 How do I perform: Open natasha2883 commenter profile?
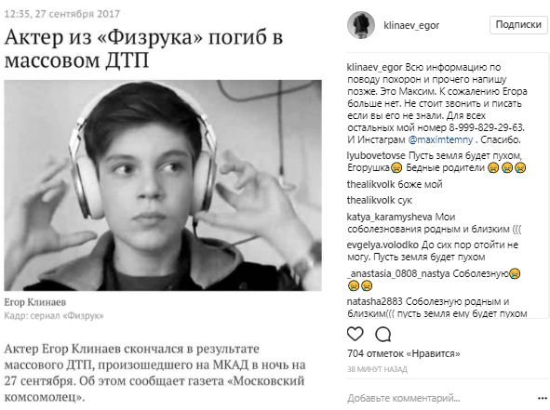375,301
